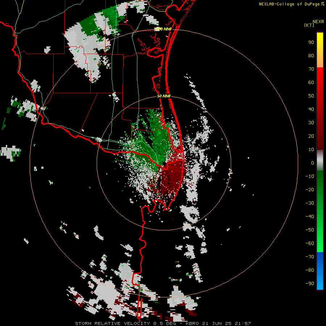This screenshot has height=326, width=326.
Task: Click the 50 NMI range ring label
Action: [164, 96]
